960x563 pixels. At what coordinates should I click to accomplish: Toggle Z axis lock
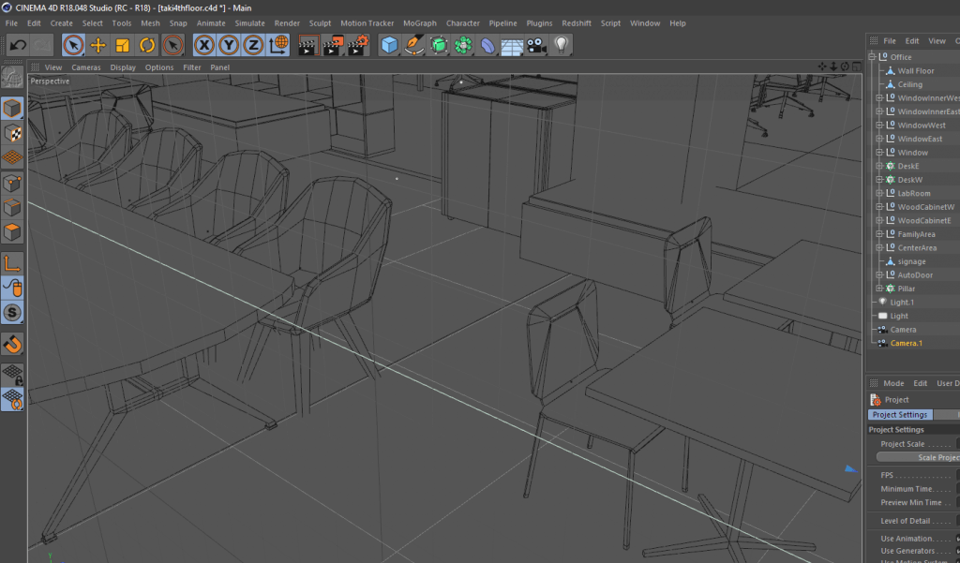coord(253,44)
